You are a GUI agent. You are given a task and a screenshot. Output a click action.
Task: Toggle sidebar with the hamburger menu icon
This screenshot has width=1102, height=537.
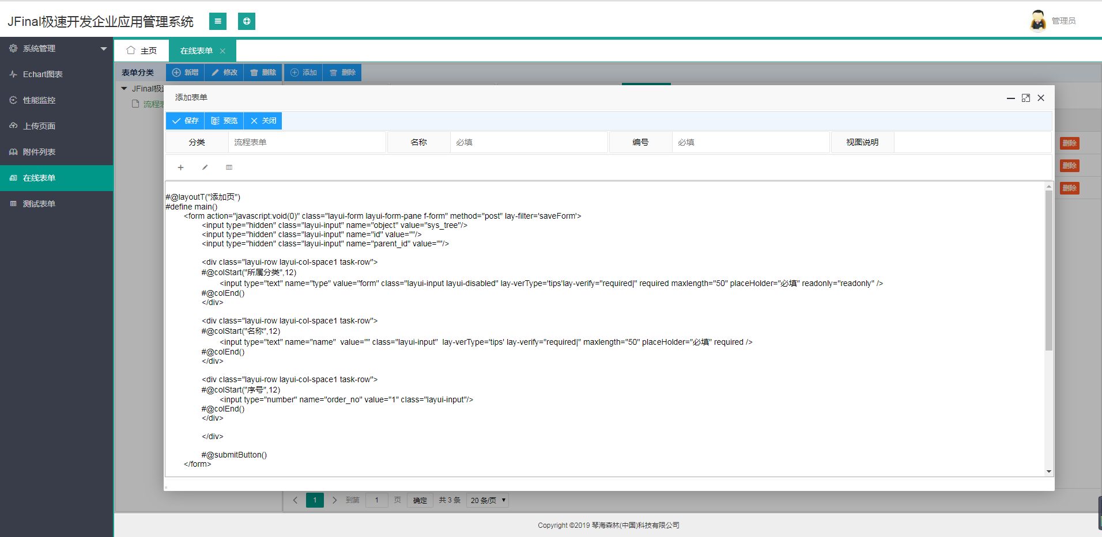[217, 21]
